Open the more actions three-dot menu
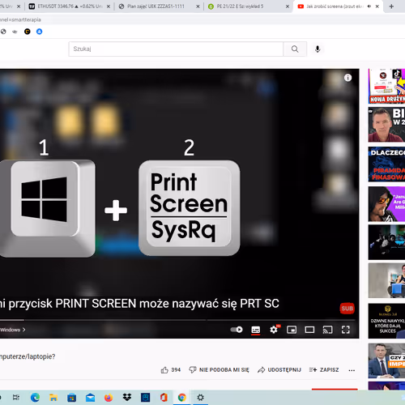This screenshot has width=405, height=405. pyautogui.click(x=352, y=370)
